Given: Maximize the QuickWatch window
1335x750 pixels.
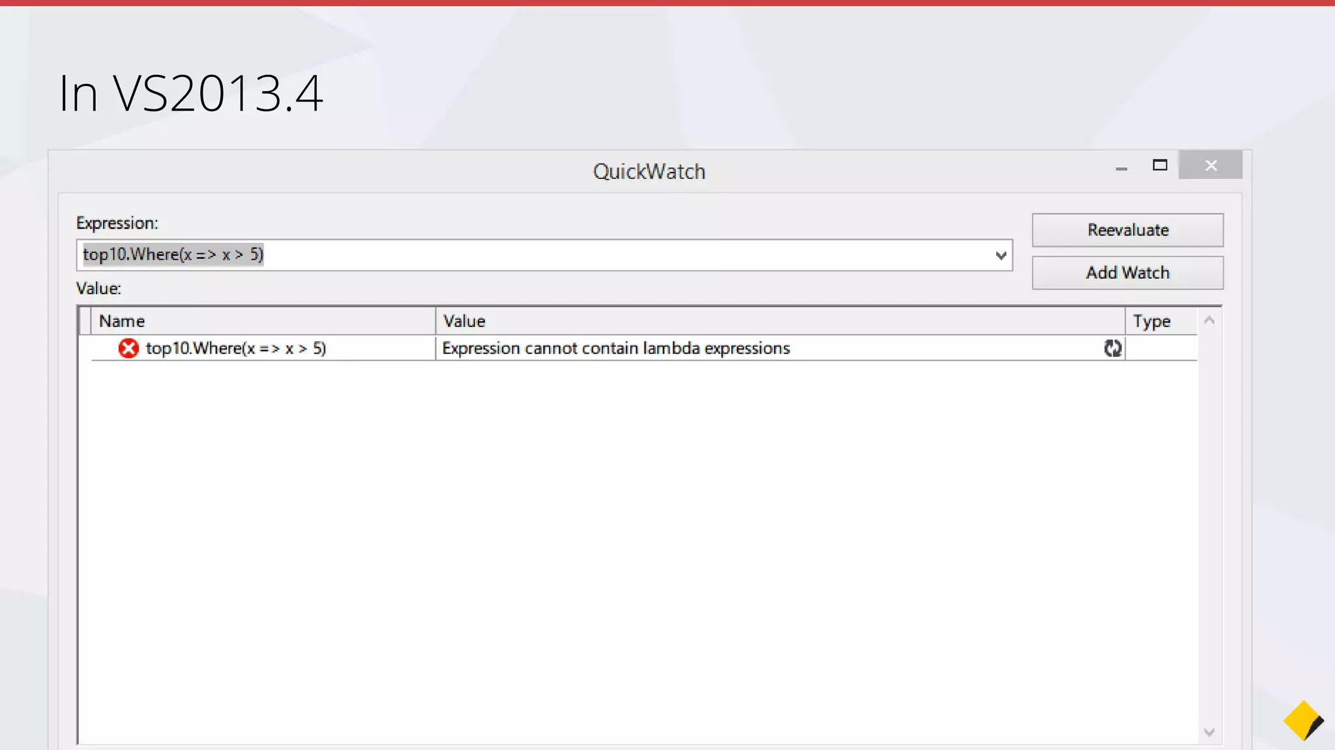Looking at the screenshot, I should [x=1160, y=165].
